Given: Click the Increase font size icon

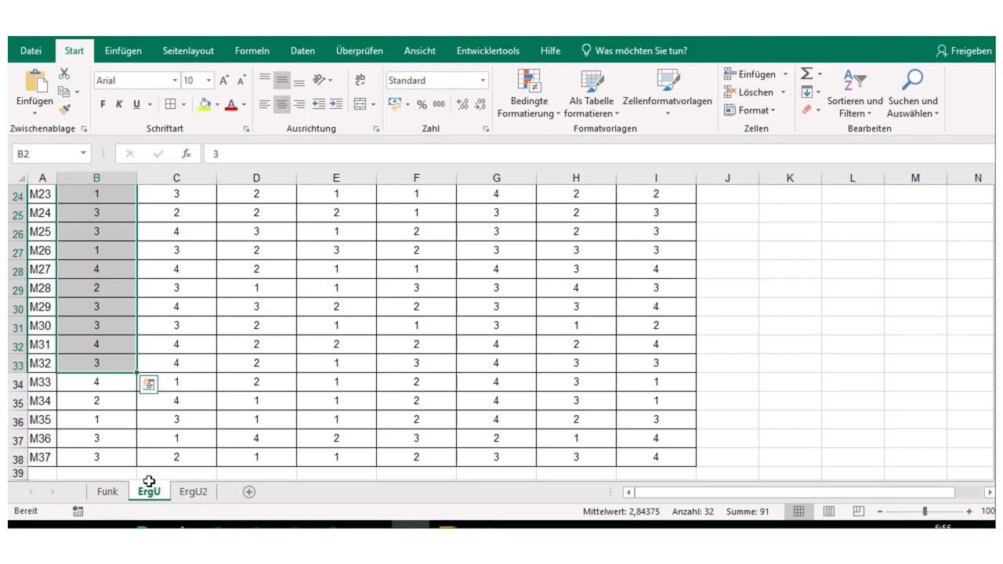Looking at the screenshot, I should pyautogui.click(x=225, y=81).
